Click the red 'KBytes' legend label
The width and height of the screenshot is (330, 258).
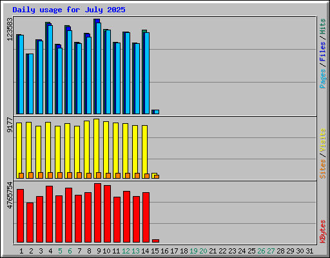322,232
